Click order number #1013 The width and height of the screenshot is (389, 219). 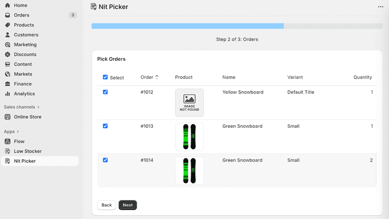click(147, 126)
